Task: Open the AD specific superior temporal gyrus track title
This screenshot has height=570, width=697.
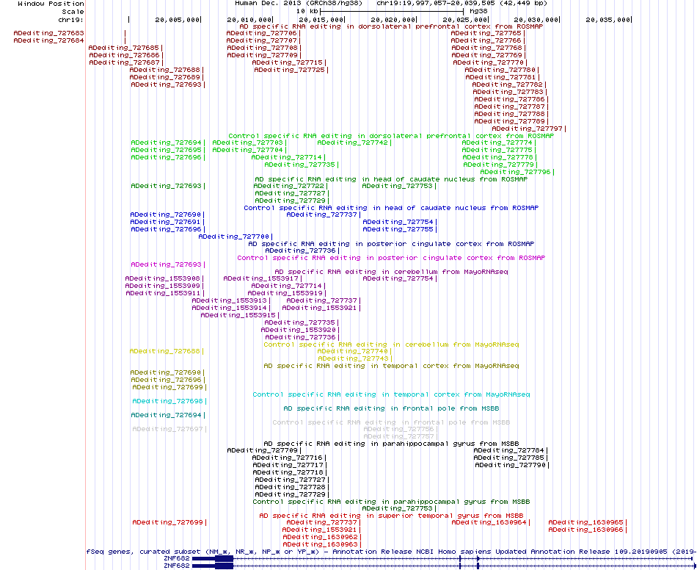Action: point(391,516)
